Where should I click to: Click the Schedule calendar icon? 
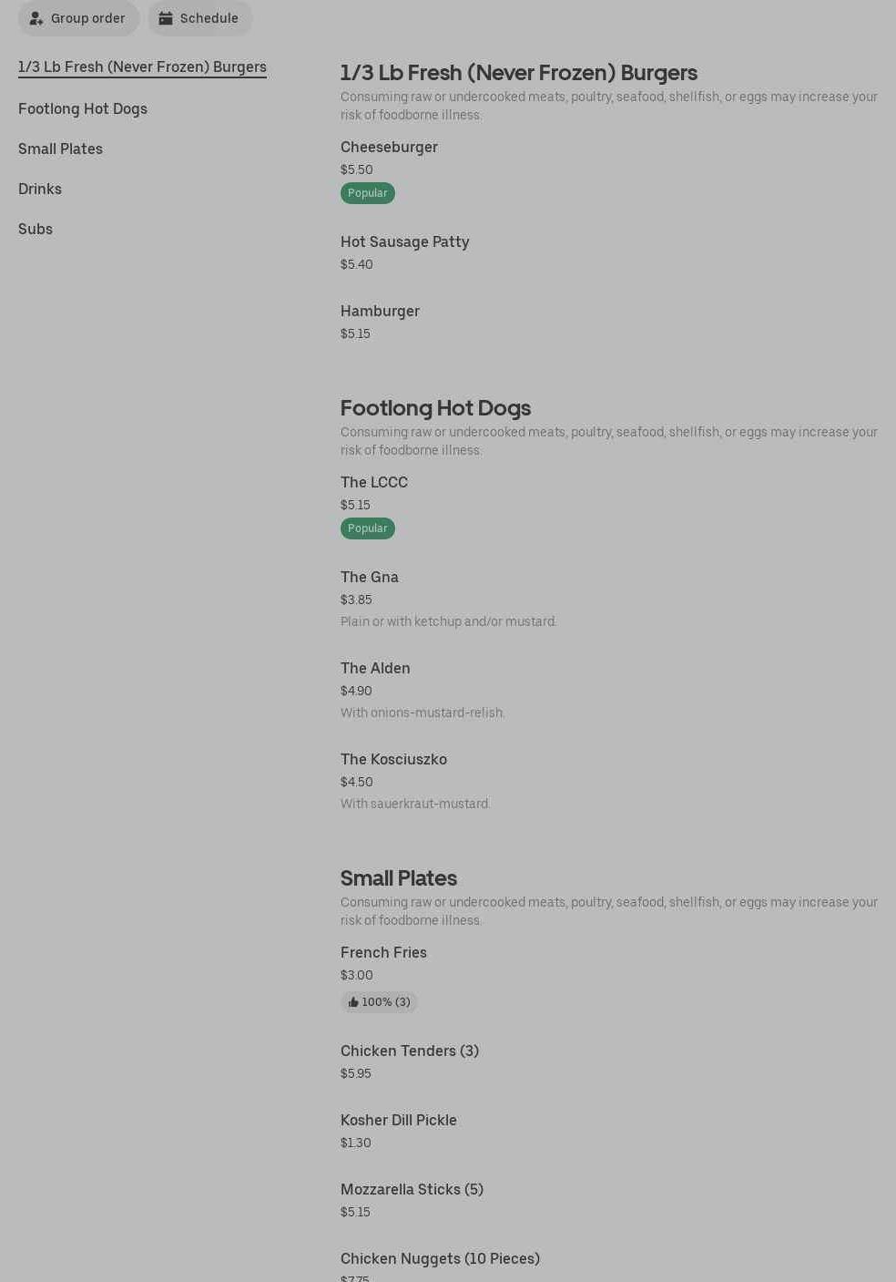pyautogui.click(x=166, y=18)
